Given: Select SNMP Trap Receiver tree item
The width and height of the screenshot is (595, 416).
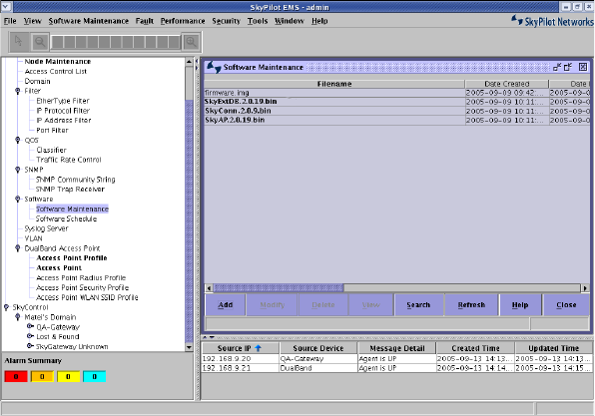Looking at the screenshot, I should [70, 190].
